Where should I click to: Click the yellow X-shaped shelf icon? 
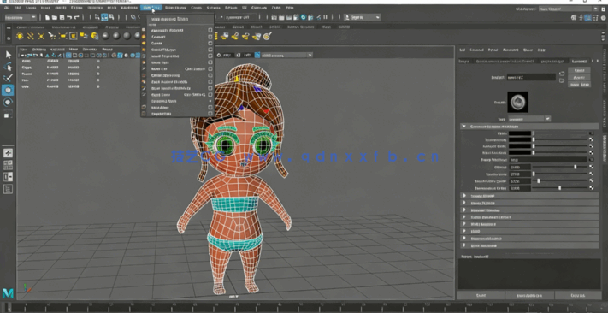click(41, 36)
